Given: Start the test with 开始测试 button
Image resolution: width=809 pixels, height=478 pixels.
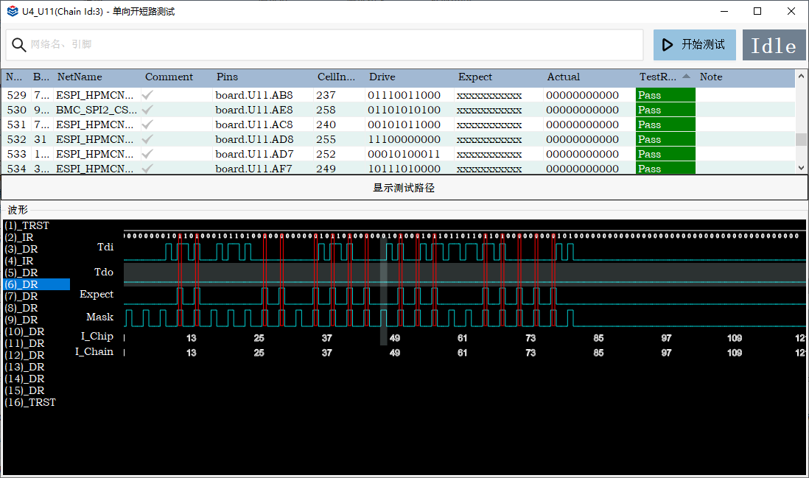Looking at the screenshot, I should pyautogui.click(x=695, y=45).
